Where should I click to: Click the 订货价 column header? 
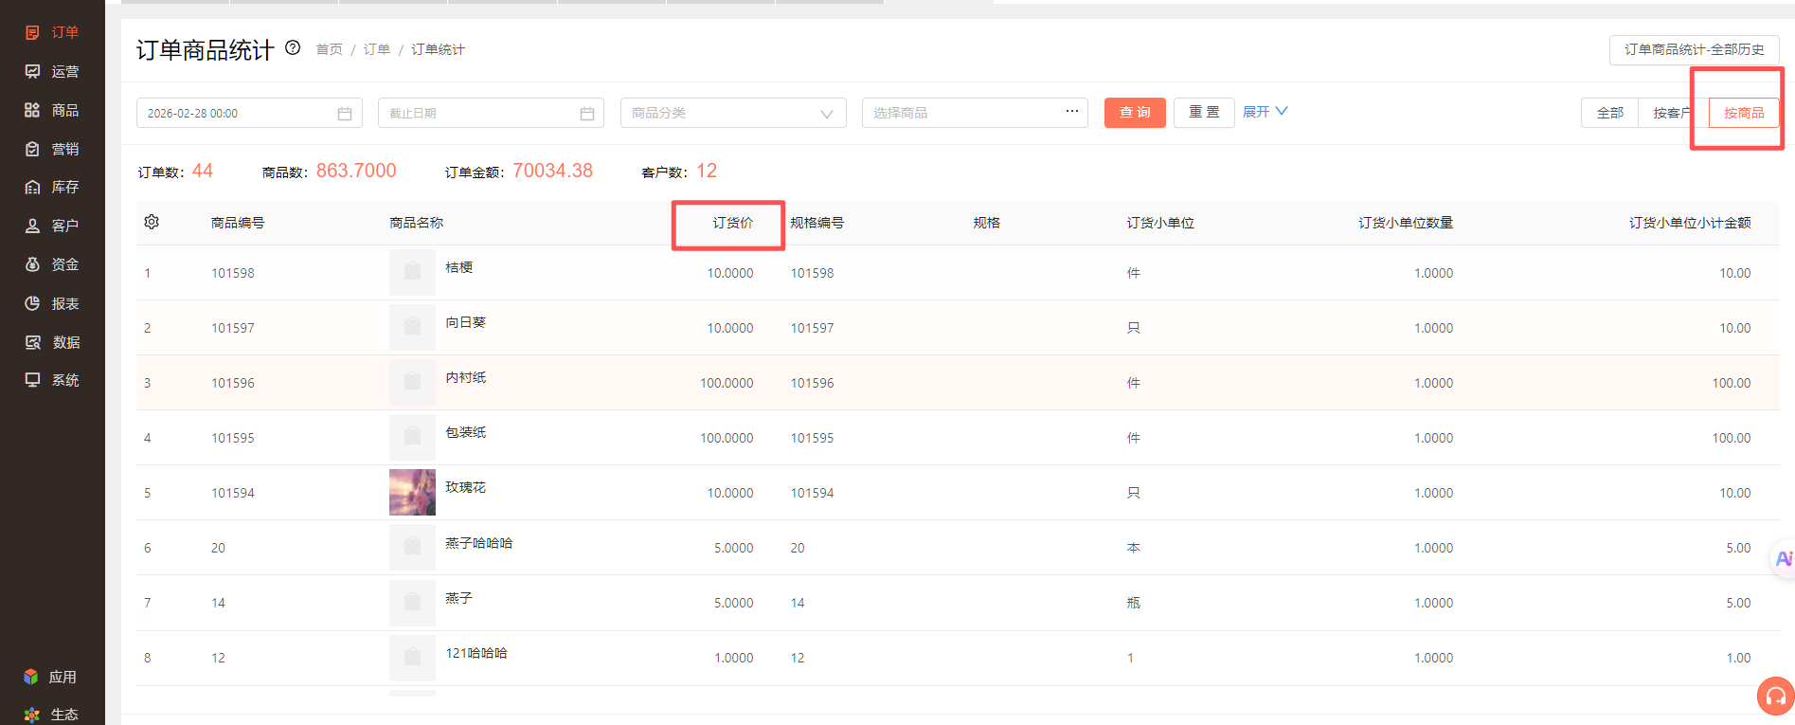(733, 223)
